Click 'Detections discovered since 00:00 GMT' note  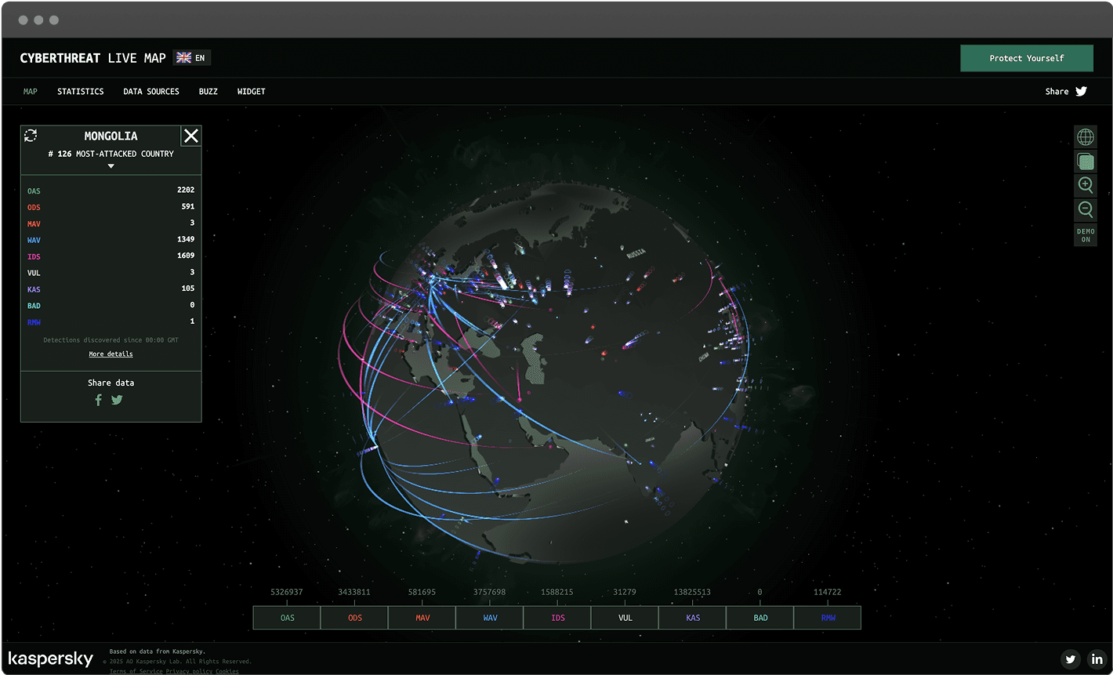(x=111, y=340)
